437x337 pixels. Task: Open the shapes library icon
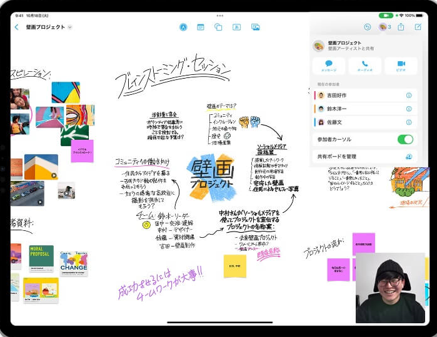click(x=218, y=27)
